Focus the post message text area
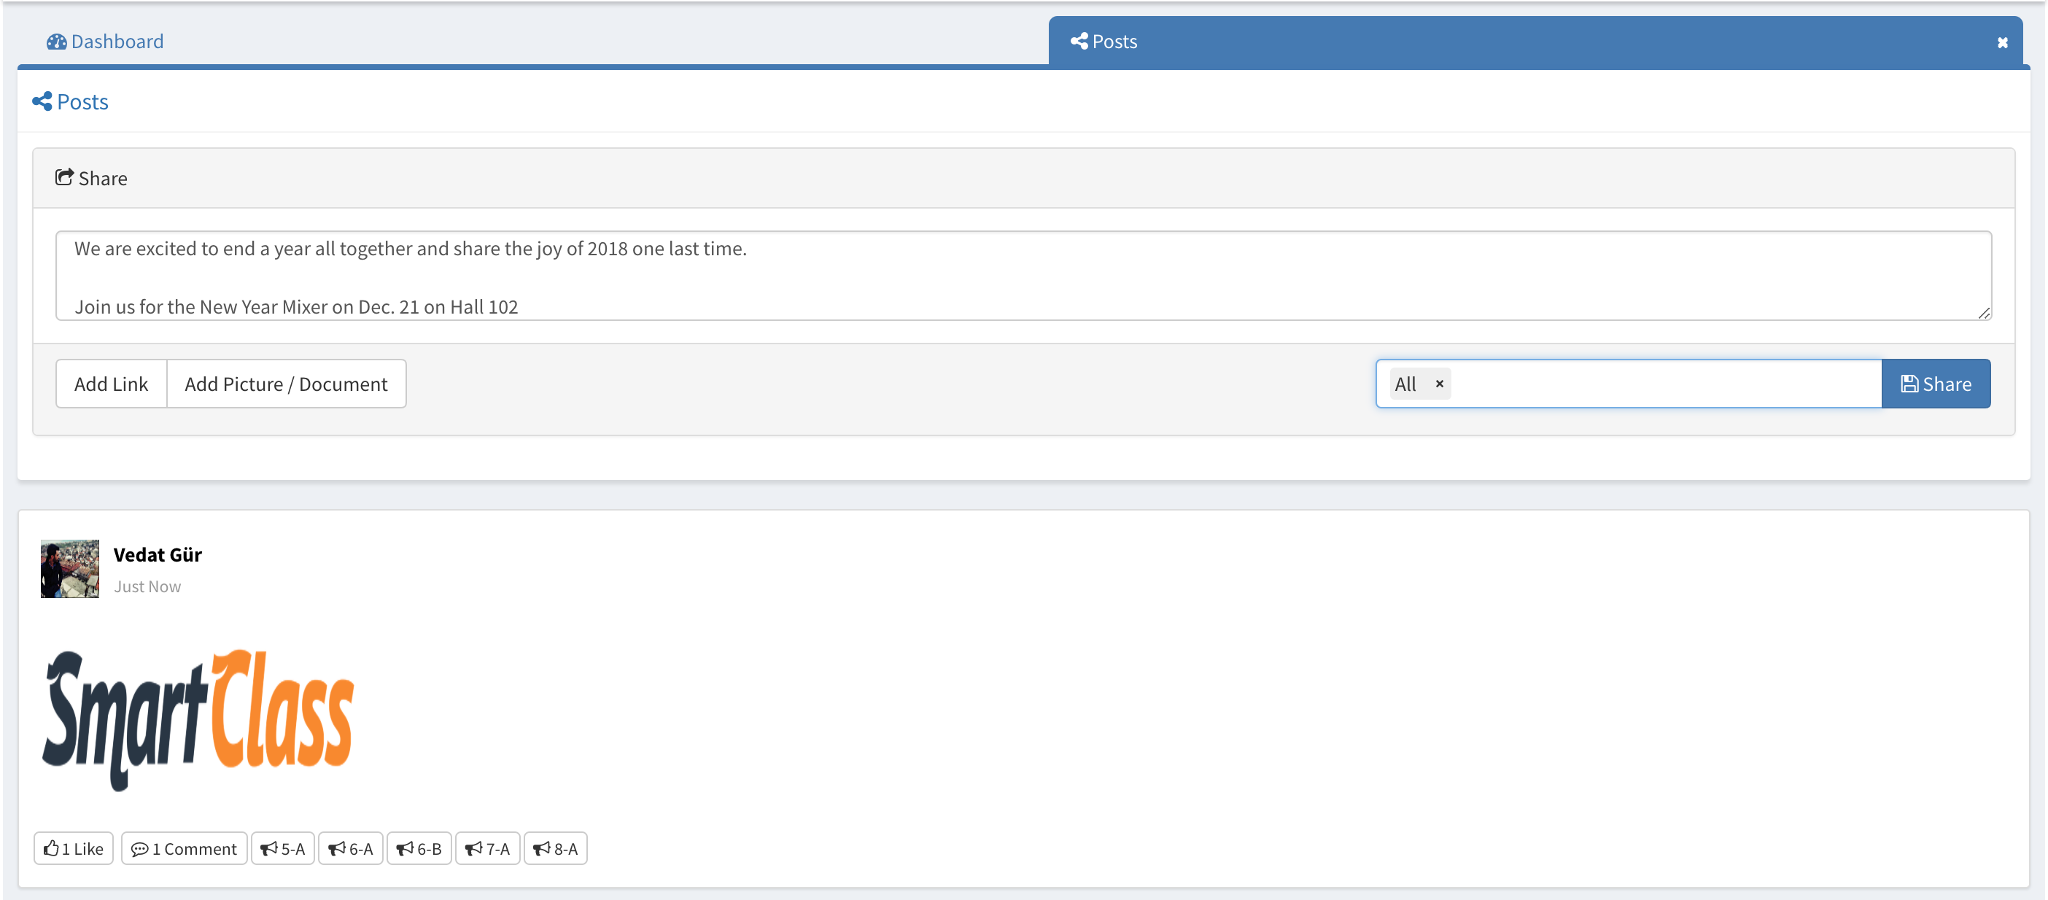Image resolution: width=2048 pixels, height=900 pixels. pos(1023,276)
